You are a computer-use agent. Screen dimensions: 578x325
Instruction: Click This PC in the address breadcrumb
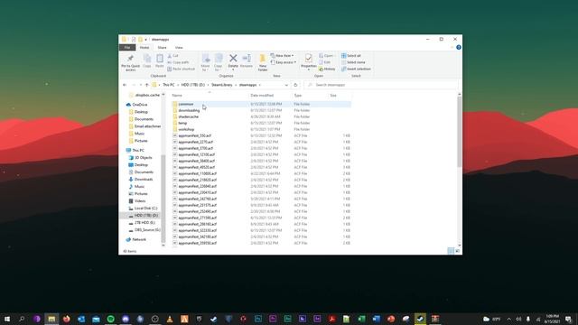pyautogui.click(x=169, y=85)
